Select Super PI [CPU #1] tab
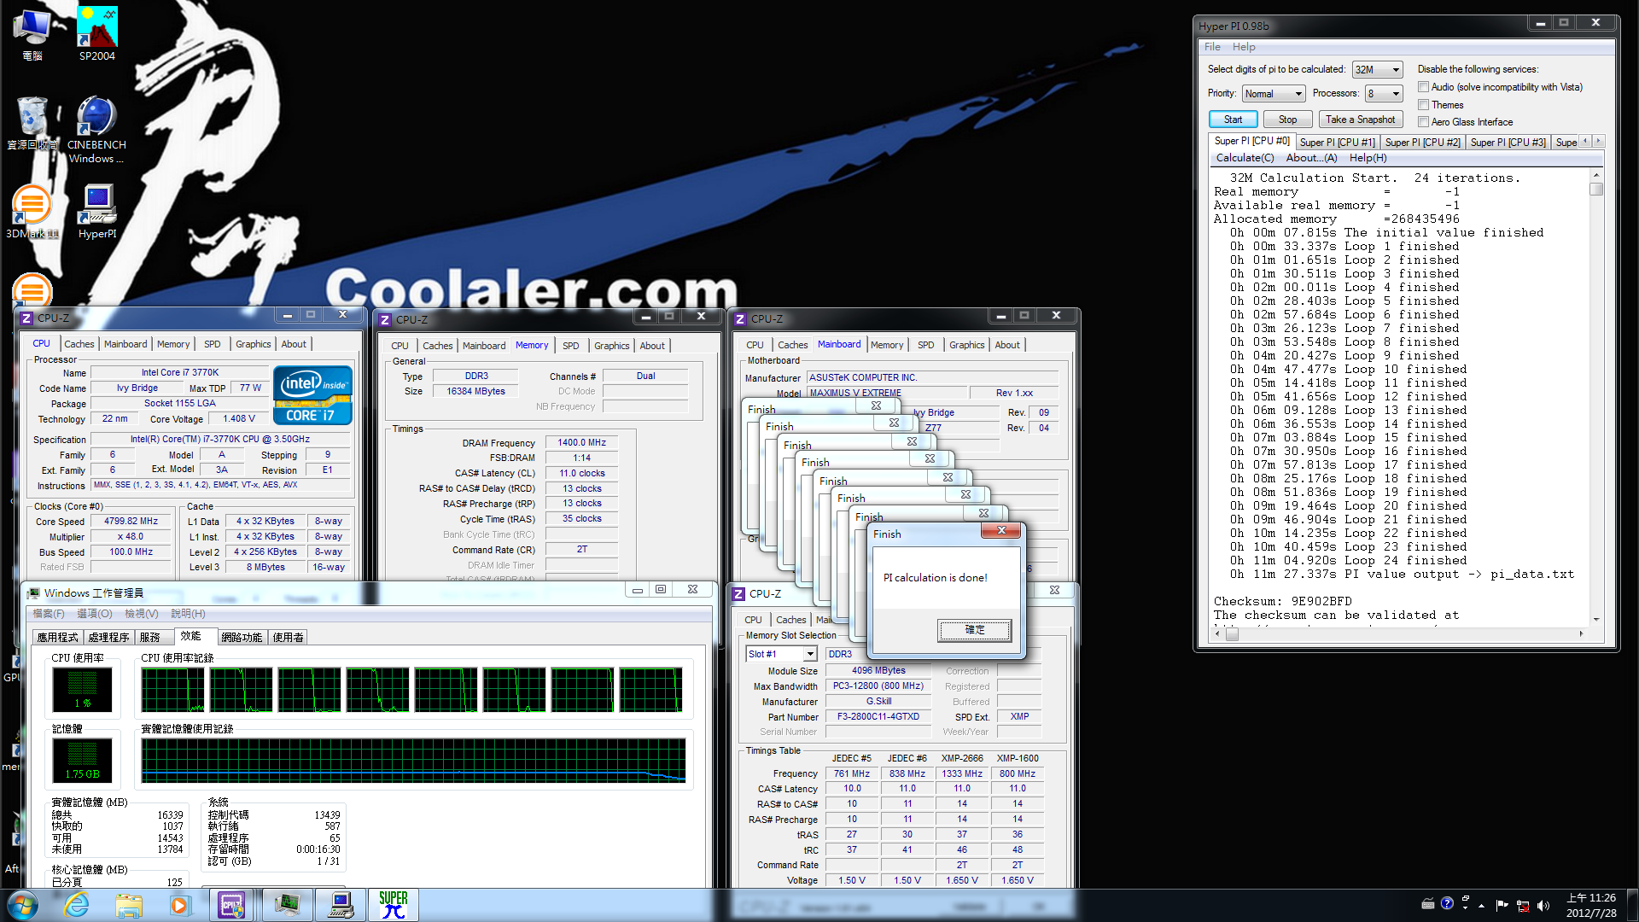 click(x=1337, y=143)
